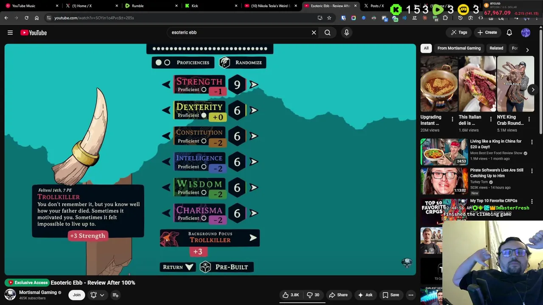Cycle Background Focus Trollkiller arrow
This screenshot has width=543, height=305.
click(x=253, y=238)
